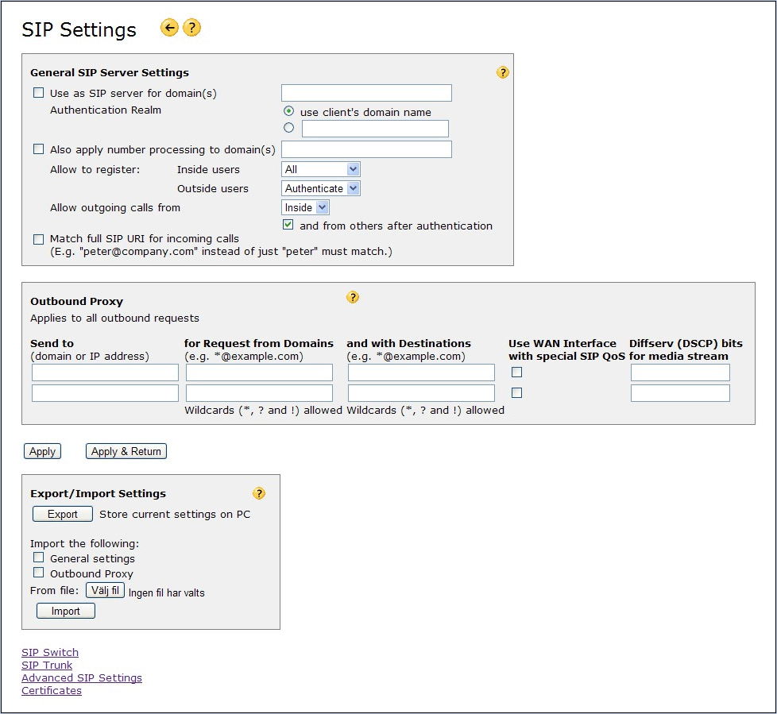Open help icon next to SIP Settings title
Viewport: 777px width, 714px height.
tap(191, 29)
